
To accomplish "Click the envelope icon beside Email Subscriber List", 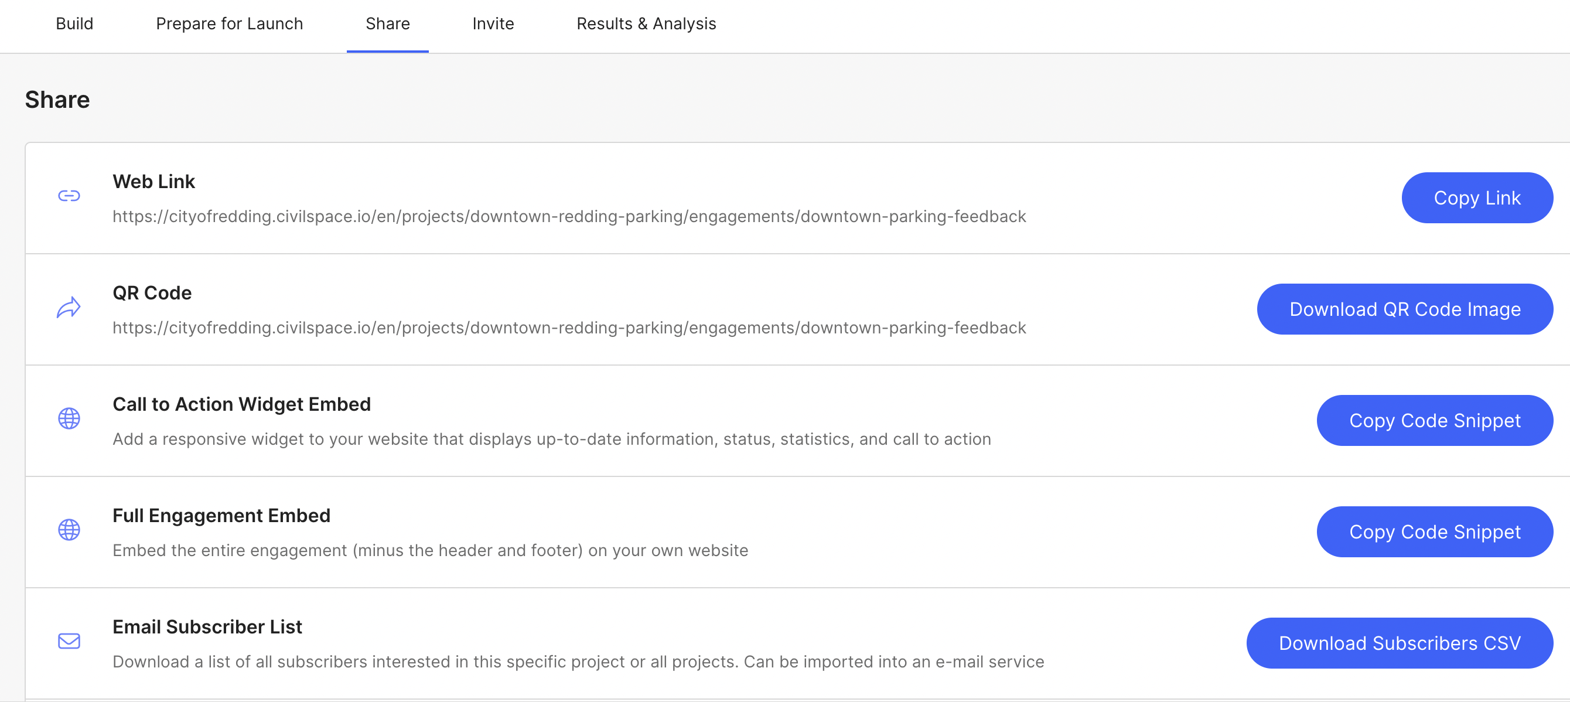I will point(69,641).
